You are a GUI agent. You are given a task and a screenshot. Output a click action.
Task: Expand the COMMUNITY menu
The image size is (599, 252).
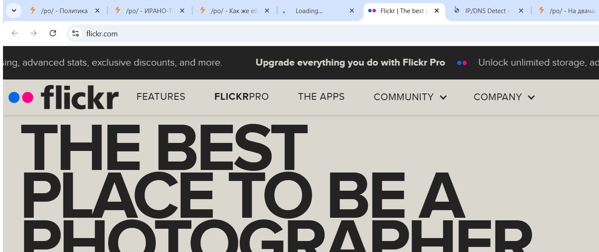410,97
